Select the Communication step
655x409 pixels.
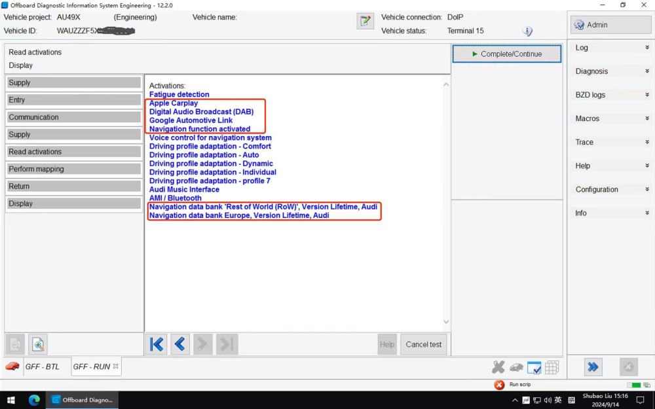(73, 117)
